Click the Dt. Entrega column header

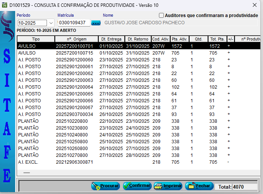tap(111, 39)
